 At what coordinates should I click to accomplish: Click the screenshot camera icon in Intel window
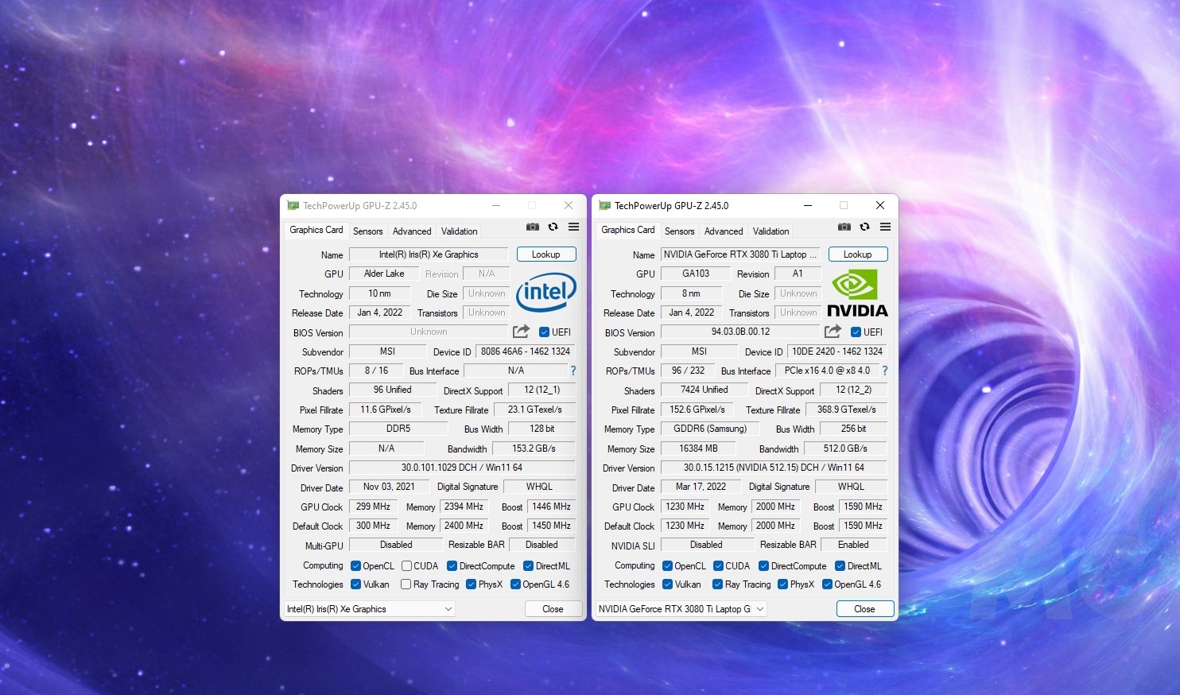pyautogui.click(x=533, y=227)
